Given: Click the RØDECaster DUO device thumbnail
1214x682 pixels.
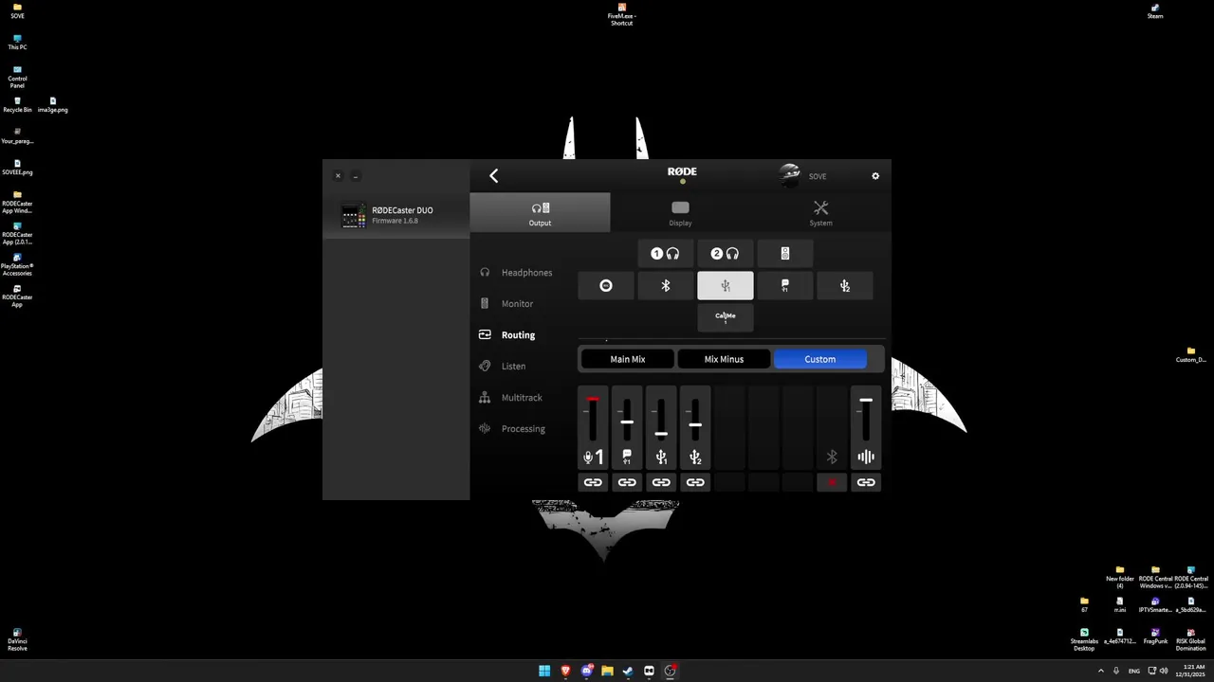Looking at the screenshot, I should pyautogui.click(x=354, y=215).
